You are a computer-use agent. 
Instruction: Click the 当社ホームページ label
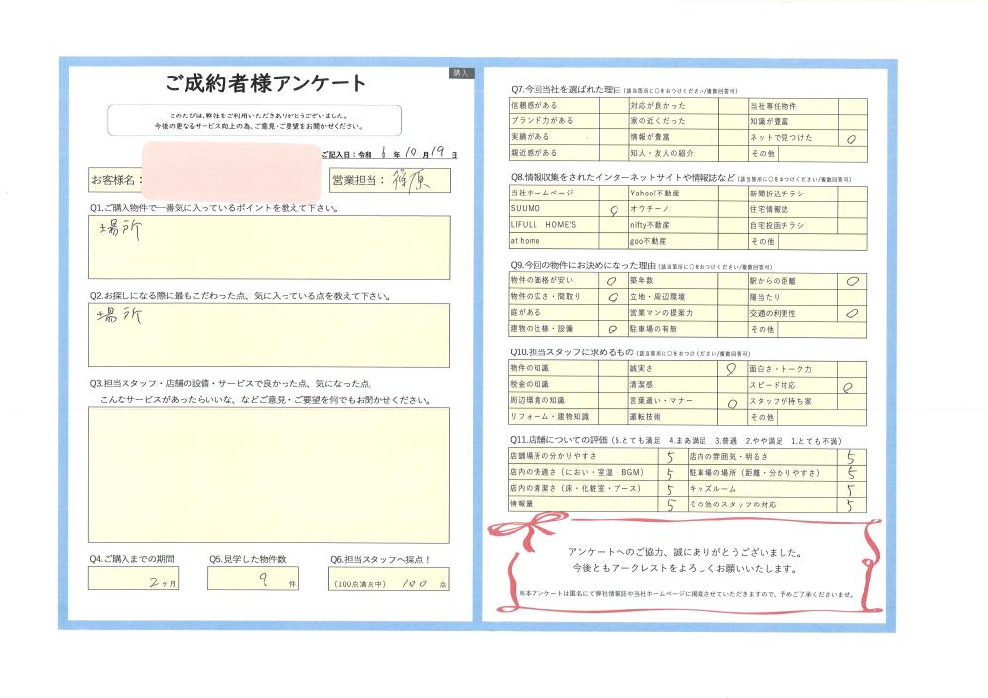(x=541, y=194)
